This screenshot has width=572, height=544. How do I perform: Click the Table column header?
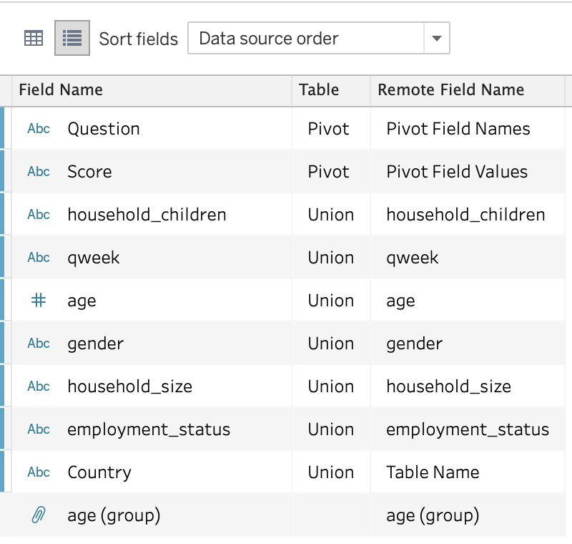click(319, 90)
